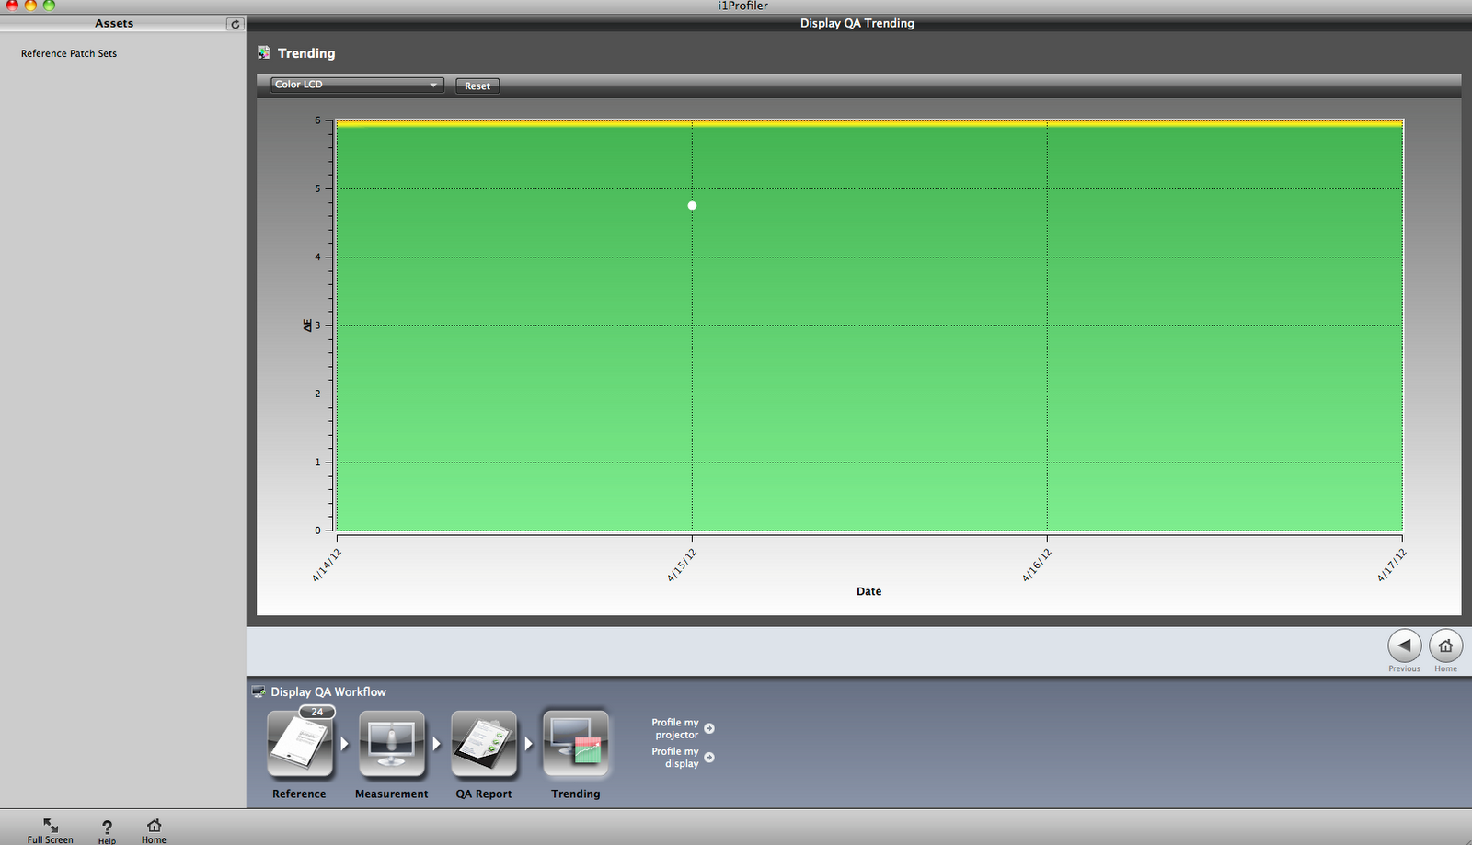This screenshot has height=845, width=1472.
Task: Click the Full Screen icon in the bottom bar
Action: coord(51,825)
